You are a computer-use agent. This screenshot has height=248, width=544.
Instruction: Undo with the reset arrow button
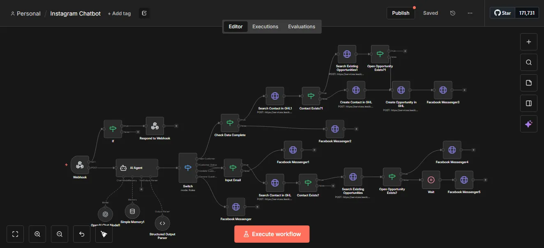pos(82,234)
